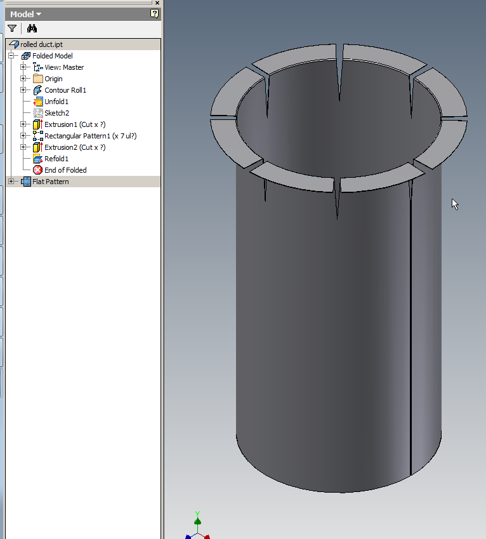
Task: Collapse the Folded Model tree node
Action: coord(11,56)
